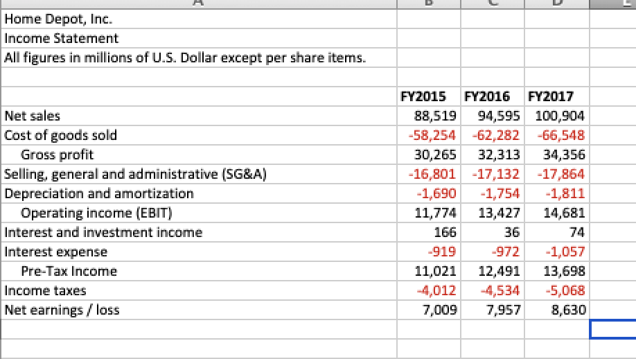Select SG&A value -17,132

pyautogui.click(x=493, y=174)
